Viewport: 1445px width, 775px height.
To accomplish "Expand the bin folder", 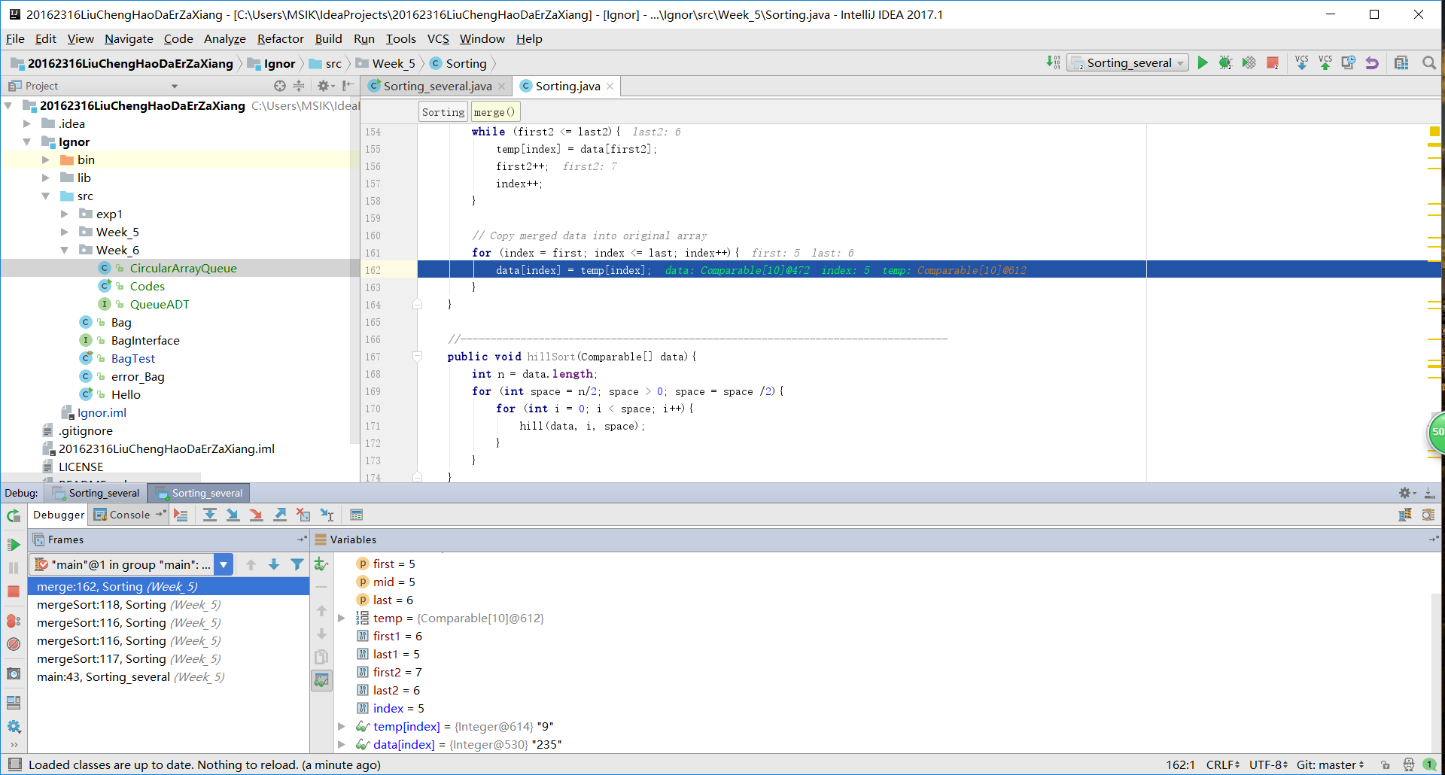I will [46, 160].
